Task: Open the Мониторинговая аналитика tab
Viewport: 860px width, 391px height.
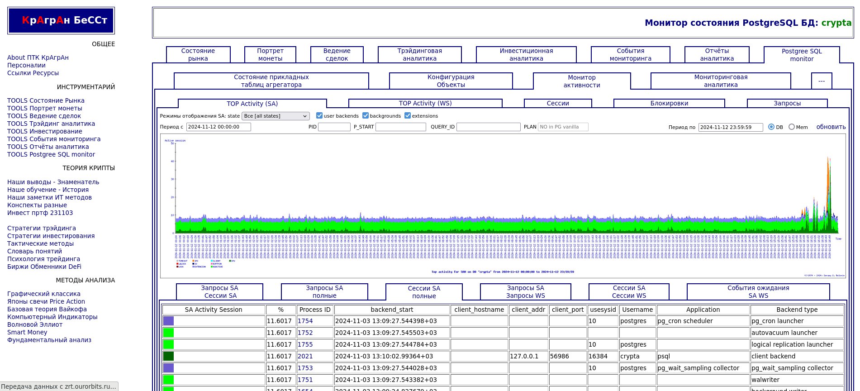Action: click(x=721, y=81)
